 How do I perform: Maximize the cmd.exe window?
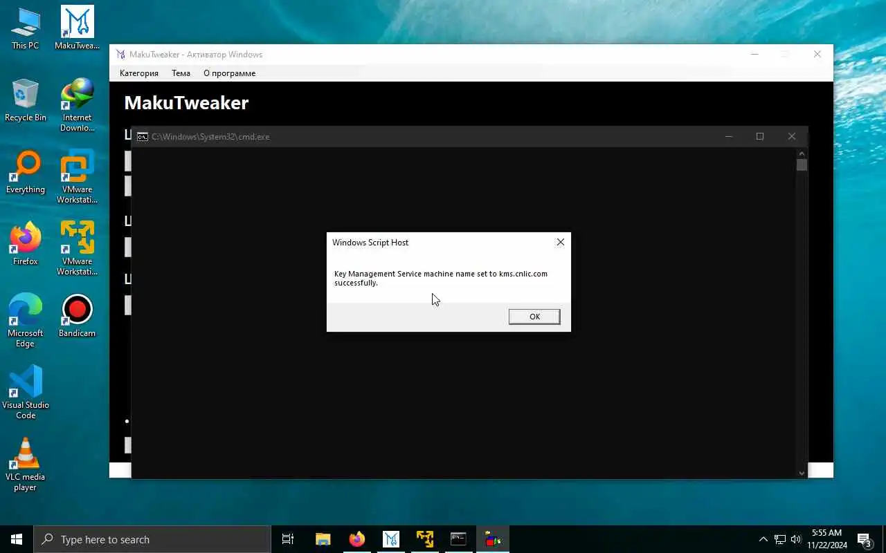coord(760,136)
